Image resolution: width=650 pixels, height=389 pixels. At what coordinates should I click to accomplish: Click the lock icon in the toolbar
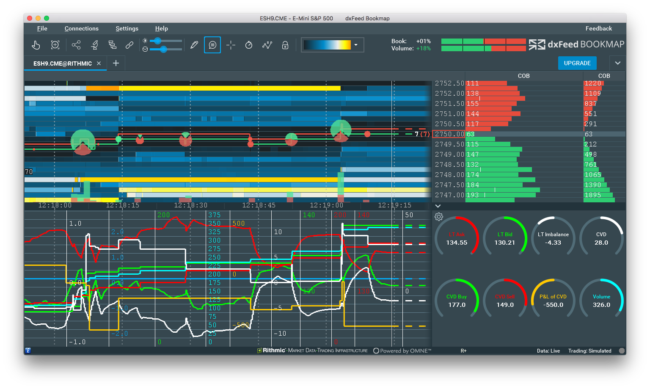[x=285, y=45]
